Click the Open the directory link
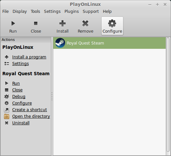The width and height of the screenshot is (171, 156). coord(31,116)
